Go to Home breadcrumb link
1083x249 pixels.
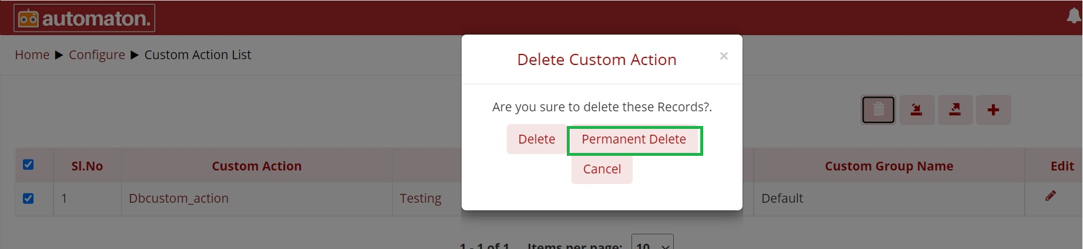[x=32, y=55]
